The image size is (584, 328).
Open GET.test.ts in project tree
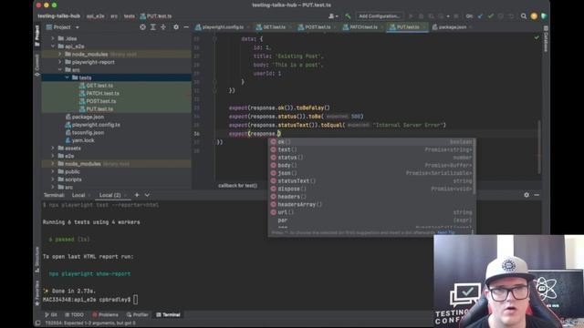coord(99,86)
